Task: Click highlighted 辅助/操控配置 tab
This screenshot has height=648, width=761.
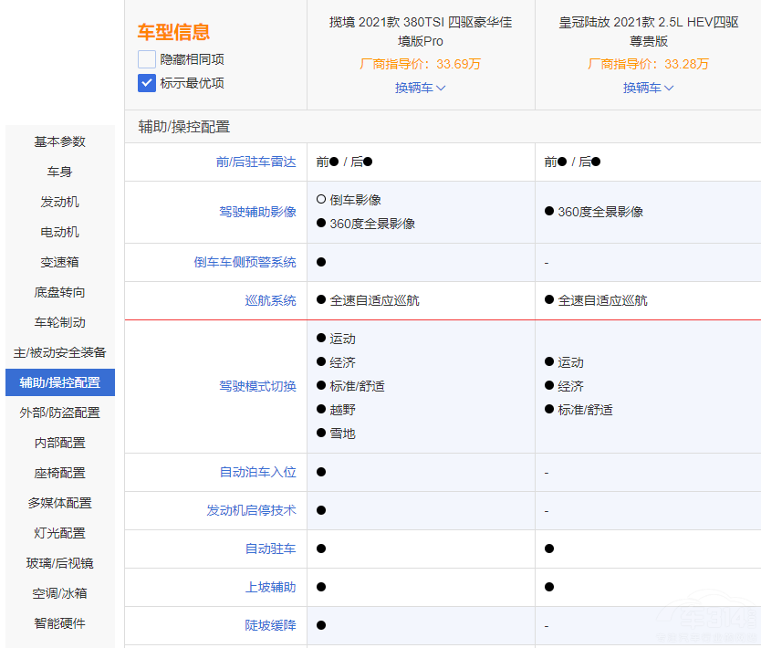Action: [60, 382]
